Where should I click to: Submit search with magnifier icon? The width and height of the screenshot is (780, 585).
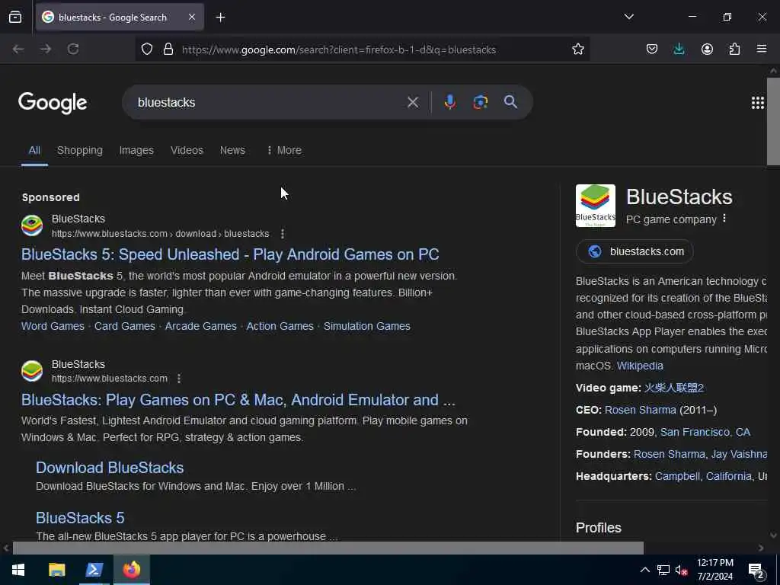tap(510, 102)
